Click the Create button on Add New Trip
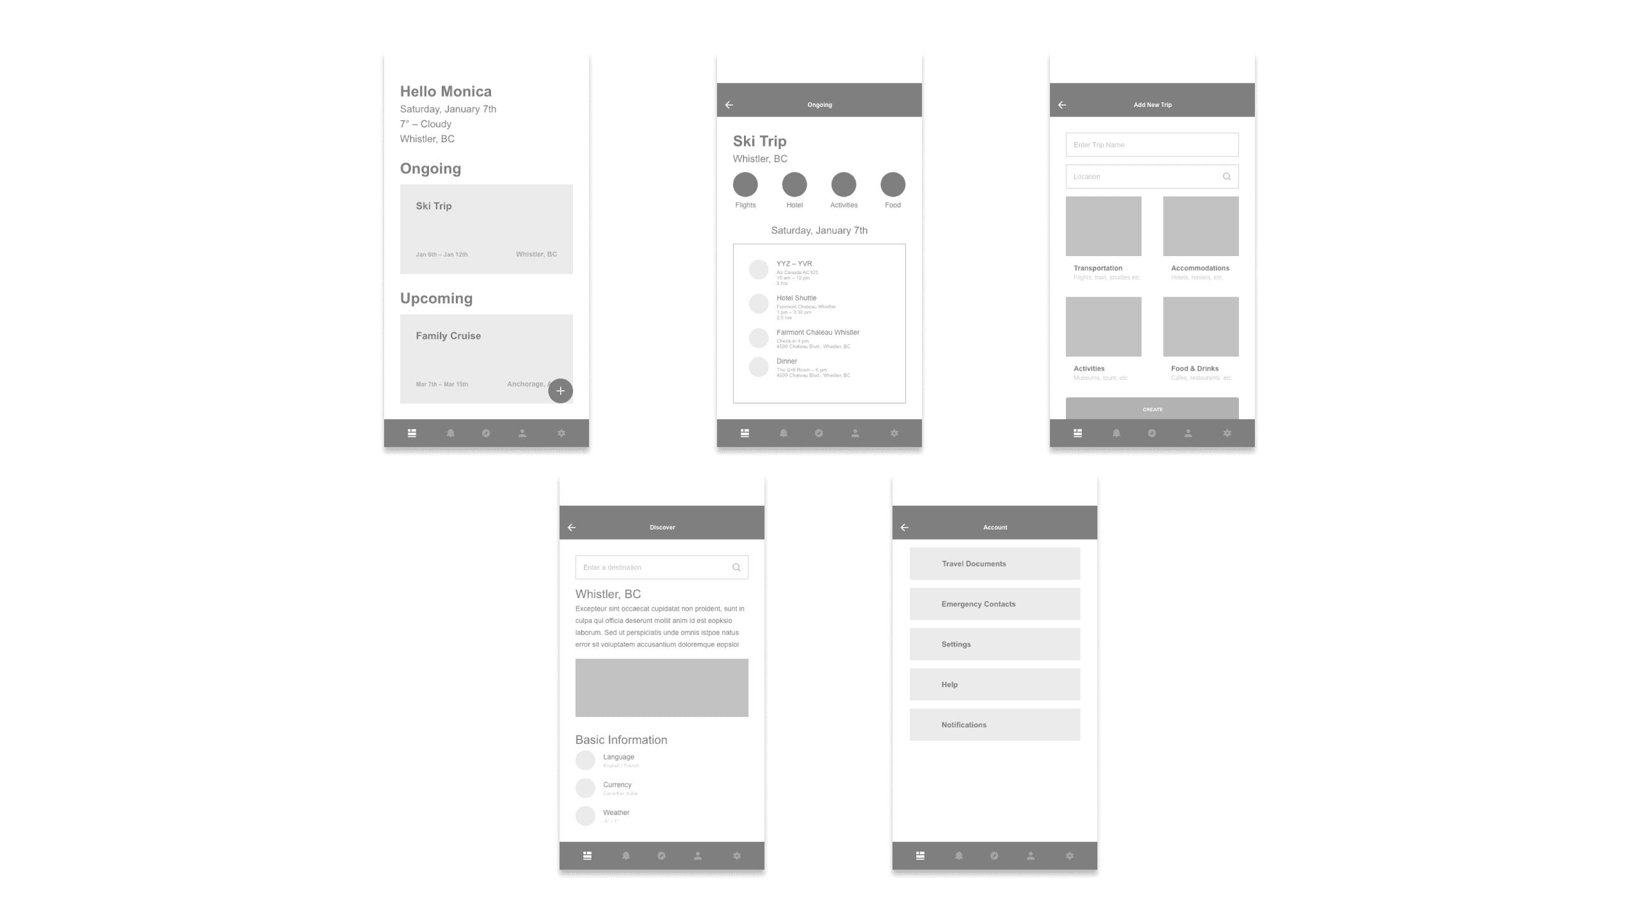This screenshot has width=1639, height=922. 1152,408
